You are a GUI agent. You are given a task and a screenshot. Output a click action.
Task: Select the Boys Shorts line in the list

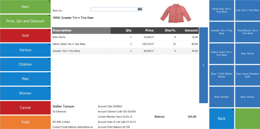pos(125,37)
